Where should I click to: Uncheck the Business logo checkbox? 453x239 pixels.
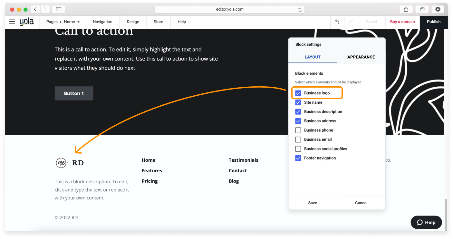[x=298, y=93]
